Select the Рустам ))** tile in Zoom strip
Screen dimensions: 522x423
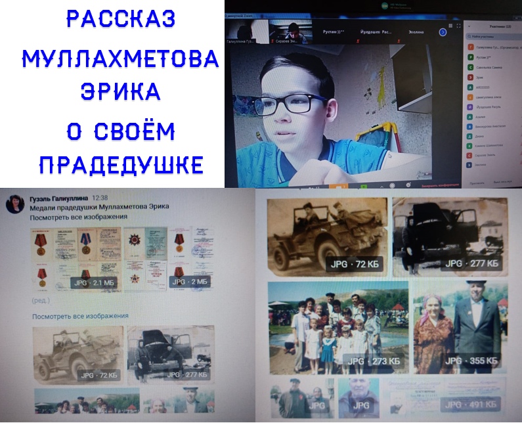coord(334,32)
